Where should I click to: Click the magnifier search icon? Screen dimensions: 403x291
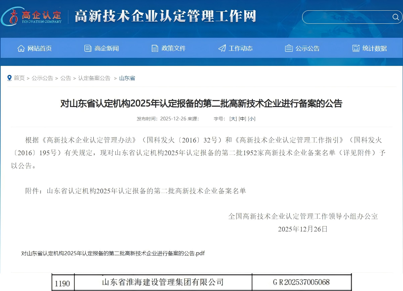coord(396,17)
